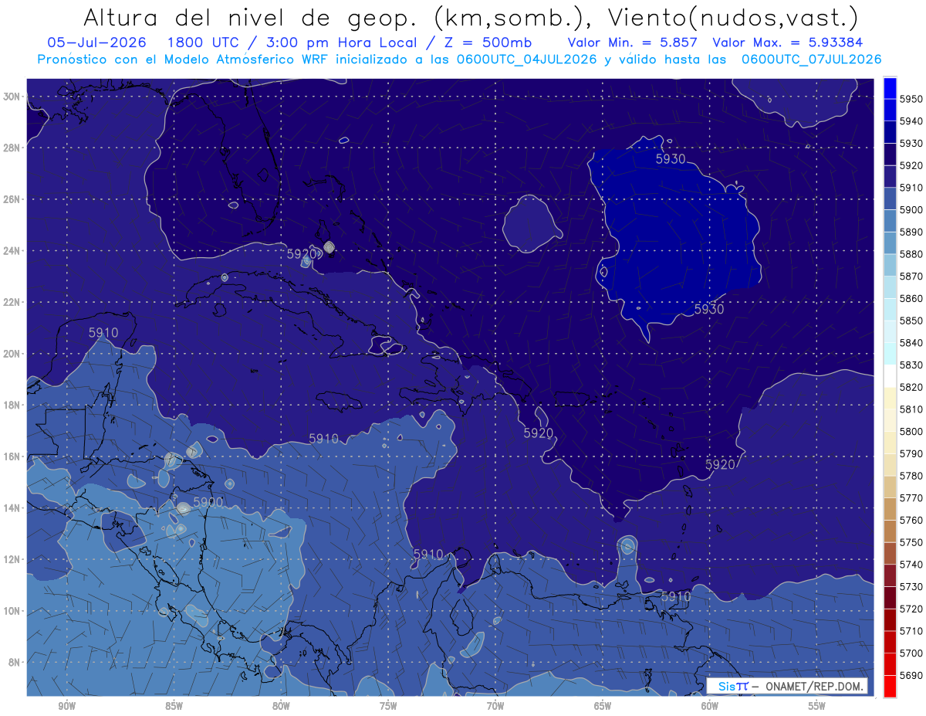Click the 30N latitude axis label
The width and height of the screenshot is (926, 716).
tap(12, 96)
